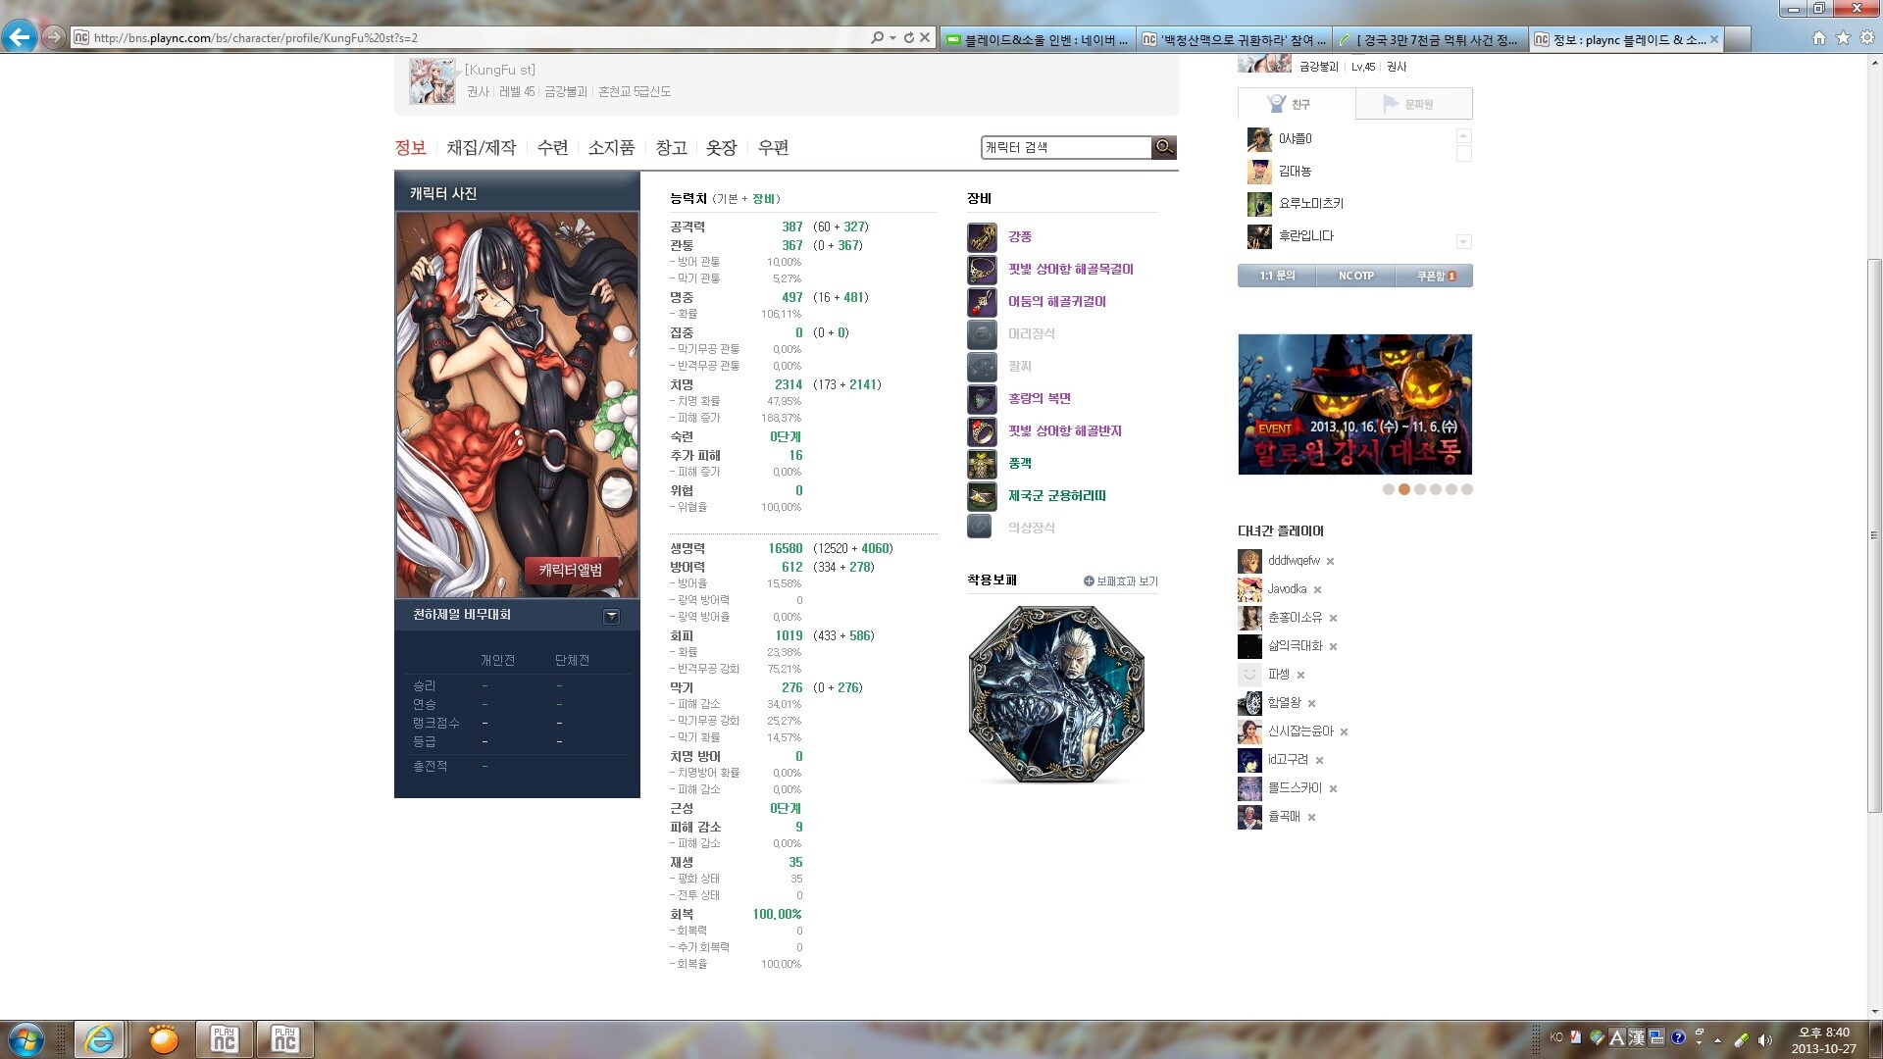Remove Javodka from visited players
This screenshot has width=1883, height=1059.
1318,590
